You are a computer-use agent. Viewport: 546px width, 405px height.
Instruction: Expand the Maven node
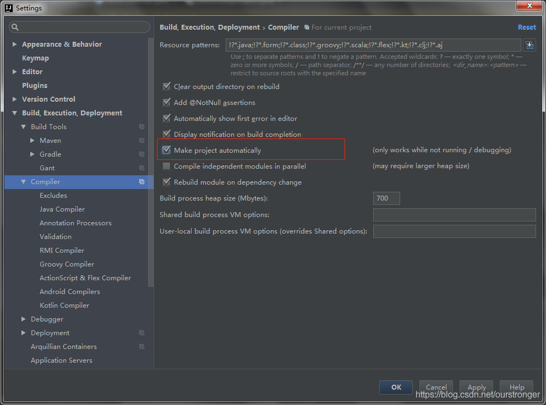tap(32, 141)
